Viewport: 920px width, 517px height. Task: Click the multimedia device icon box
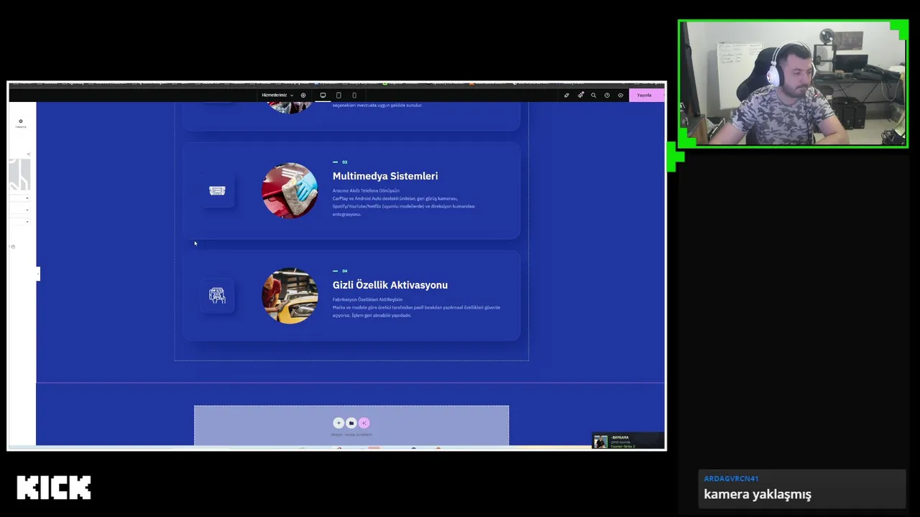tap(217, 191)
